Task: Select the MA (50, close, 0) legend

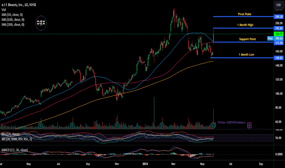Action: (x=12, y=15)
